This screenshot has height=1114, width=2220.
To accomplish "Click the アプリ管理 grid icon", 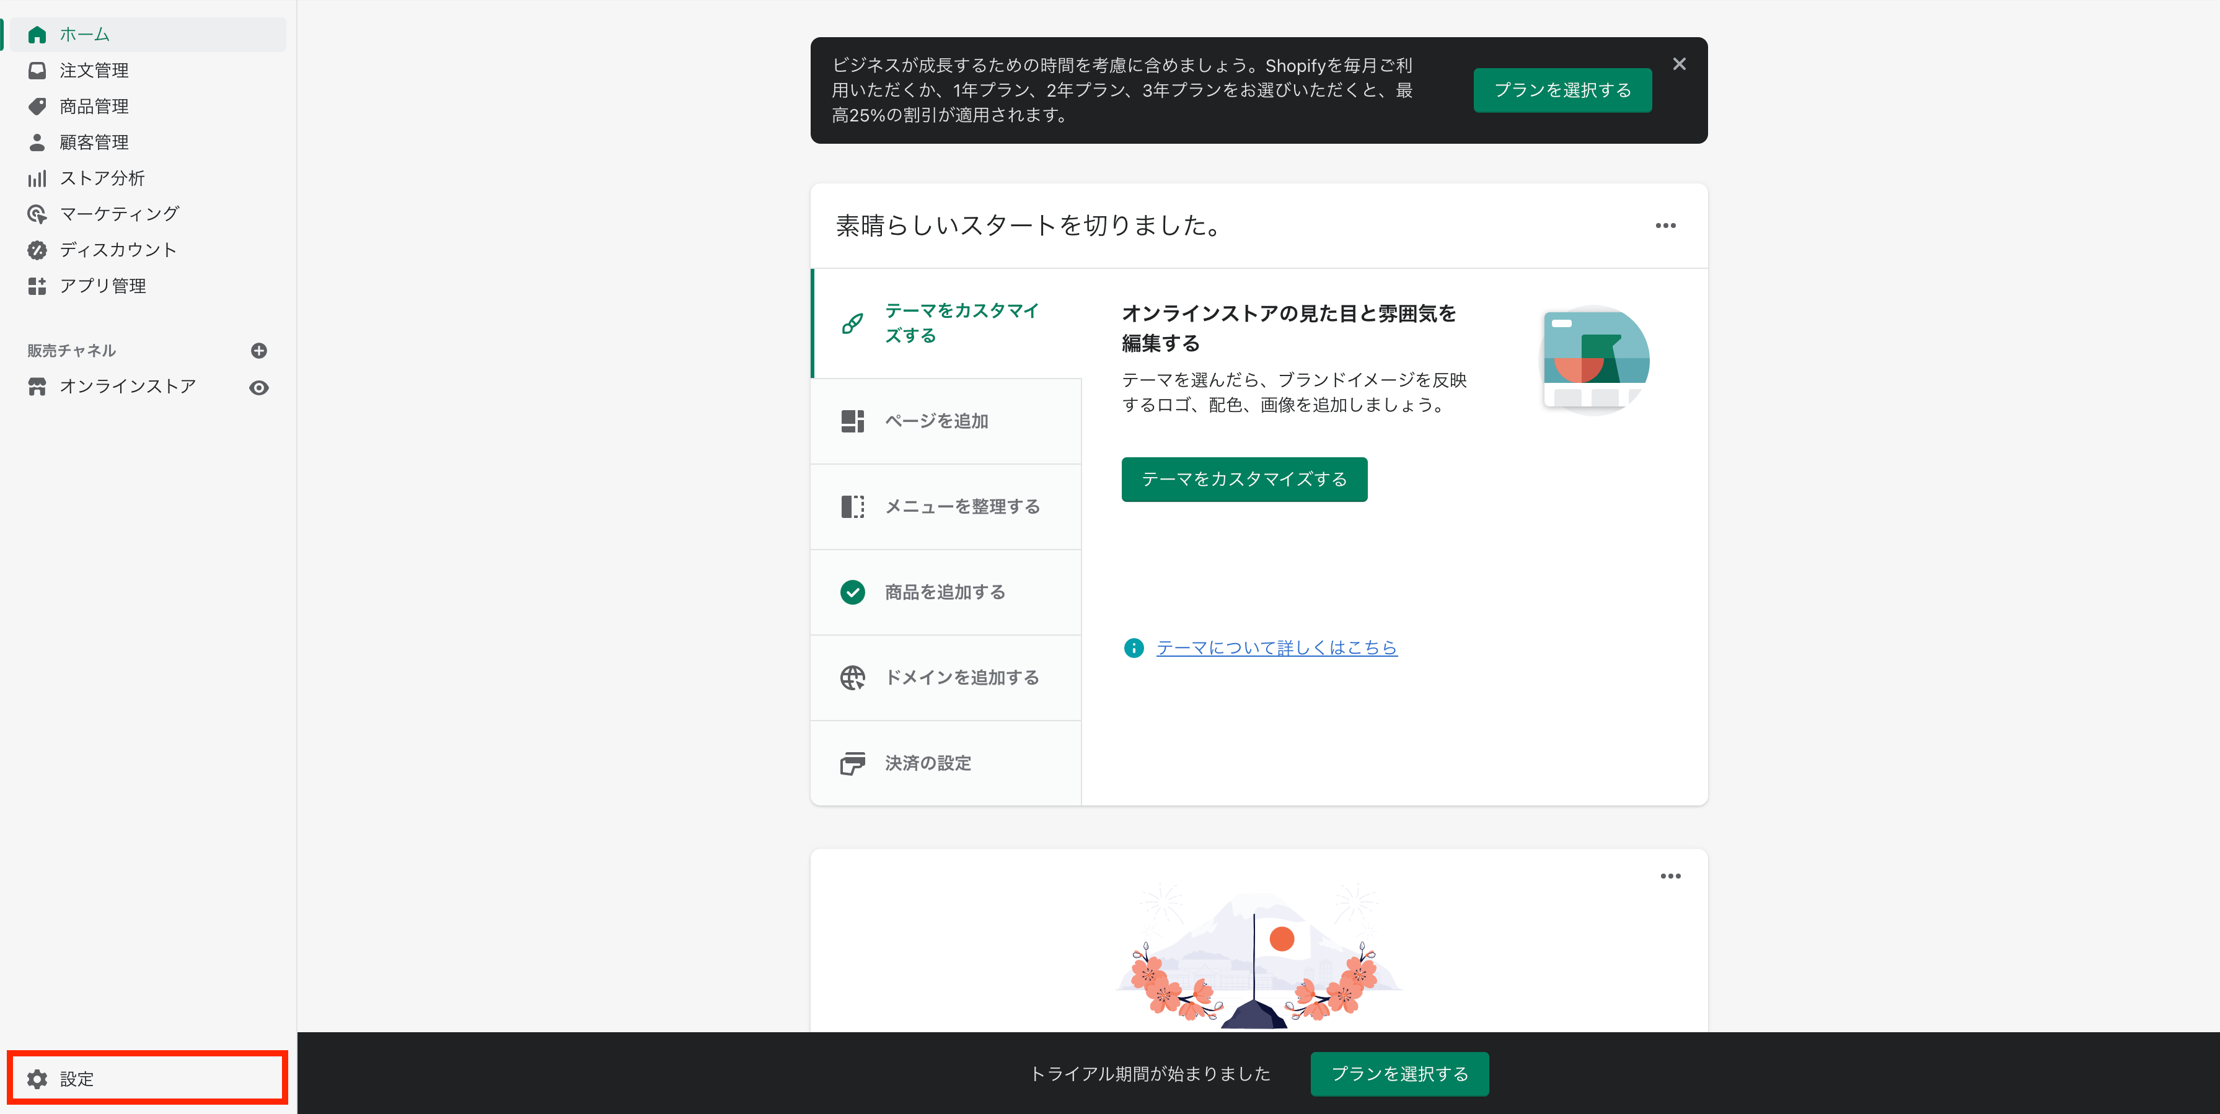I will tap(37, 286).
